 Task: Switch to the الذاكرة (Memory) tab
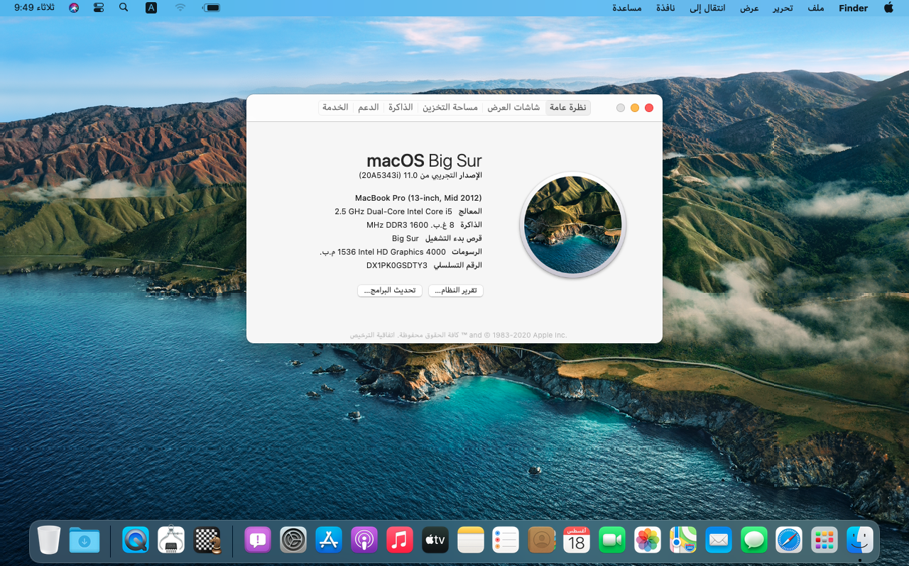(401, 108)
